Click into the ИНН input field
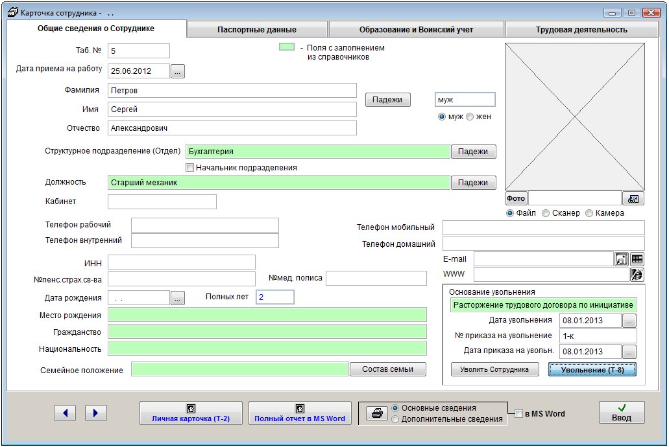The image size is (669, 447). click(182, 262)
